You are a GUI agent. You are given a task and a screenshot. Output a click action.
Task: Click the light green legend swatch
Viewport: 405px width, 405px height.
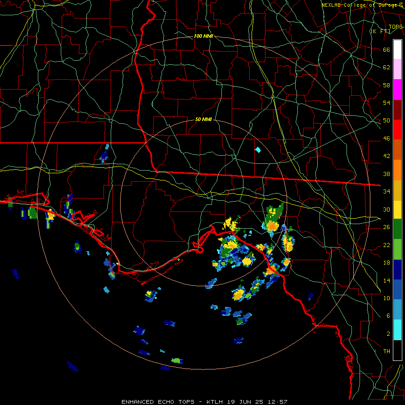(397, 249)
